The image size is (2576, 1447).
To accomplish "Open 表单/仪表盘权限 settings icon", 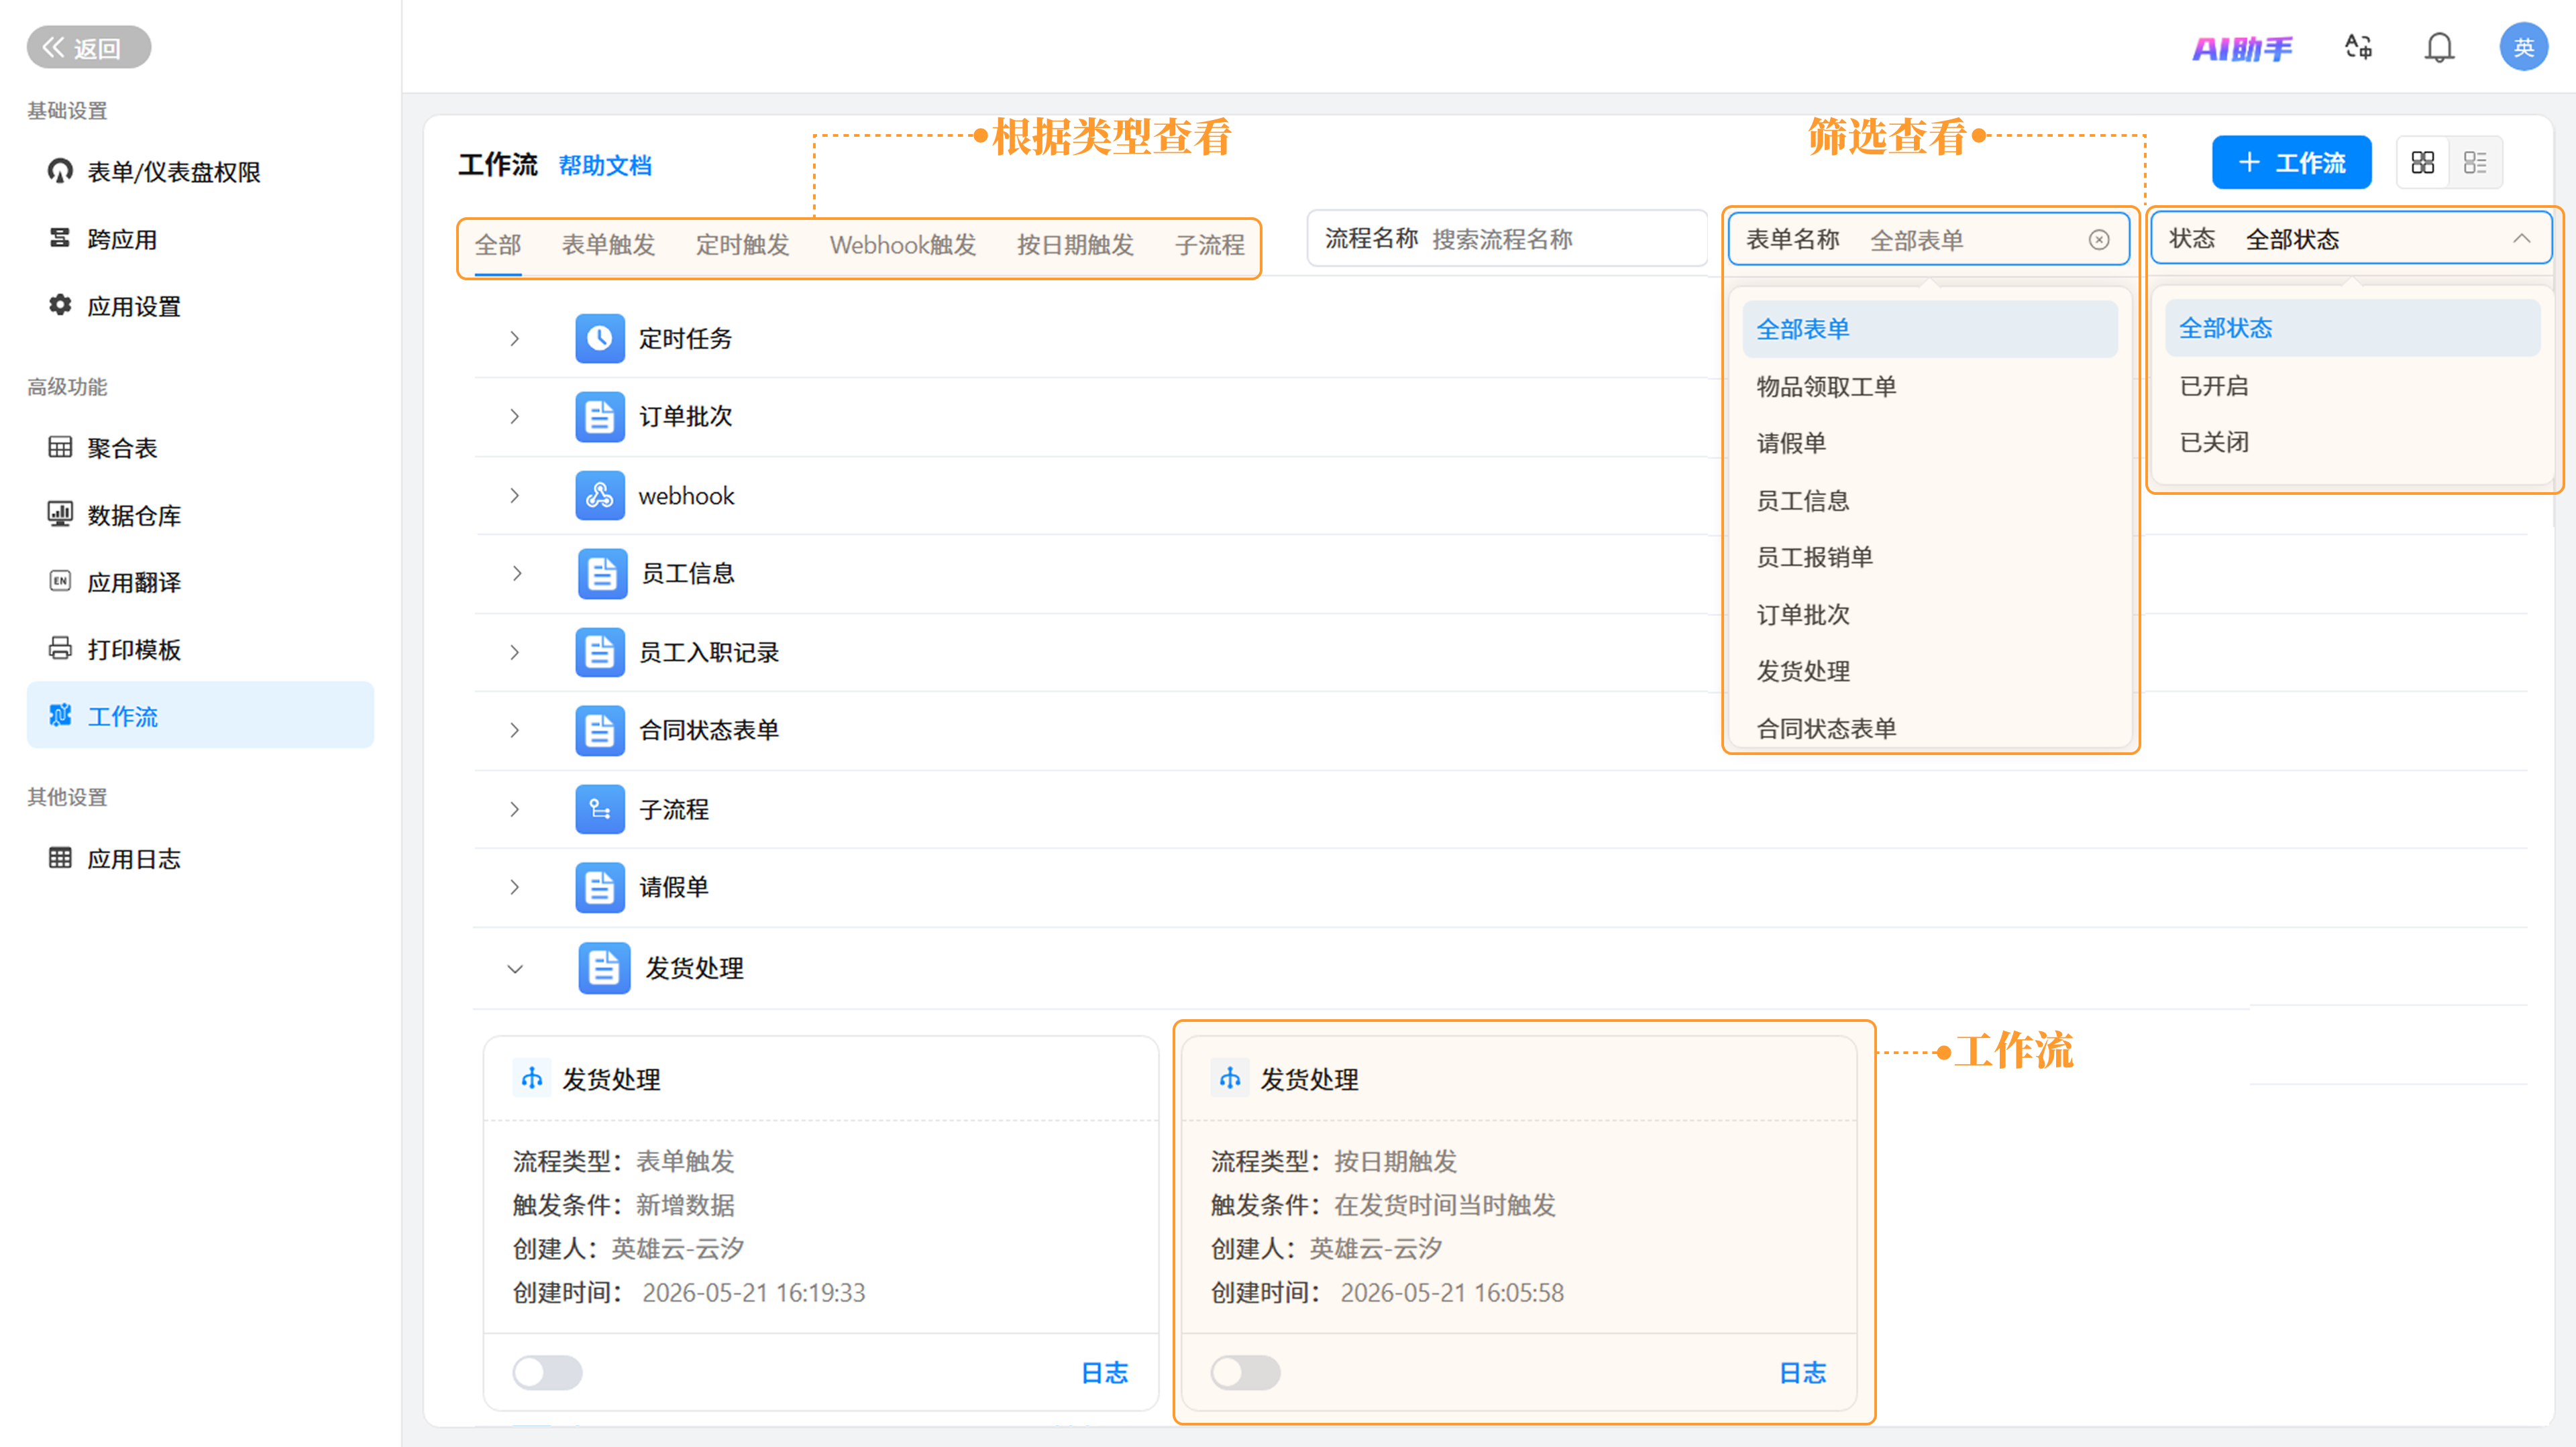I will pos(60,171).
